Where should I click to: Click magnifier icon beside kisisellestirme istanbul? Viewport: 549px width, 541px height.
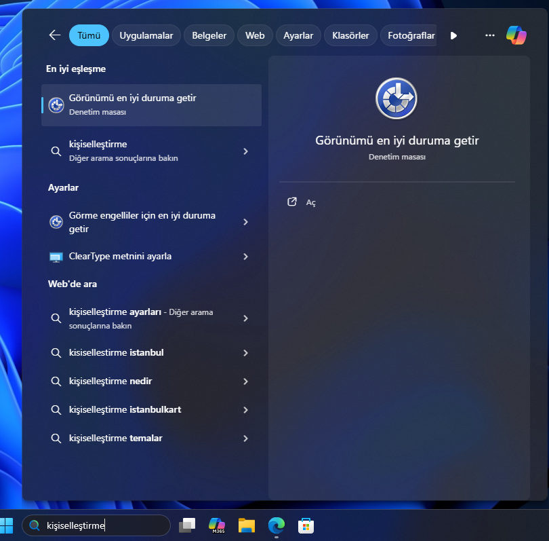[56, 353]
